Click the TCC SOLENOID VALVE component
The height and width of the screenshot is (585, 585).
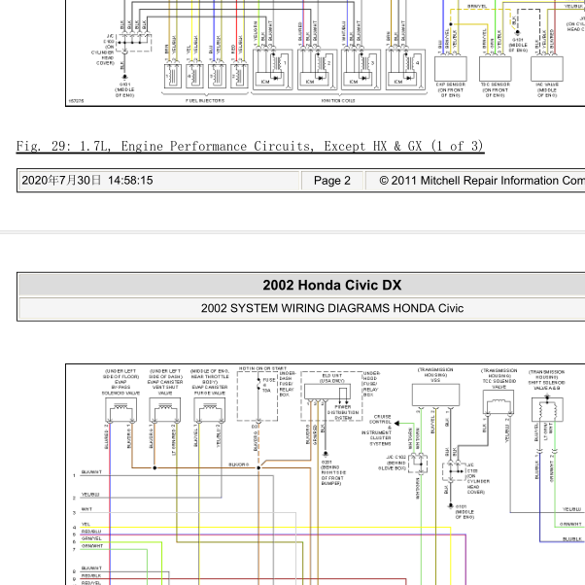[499, 401]
